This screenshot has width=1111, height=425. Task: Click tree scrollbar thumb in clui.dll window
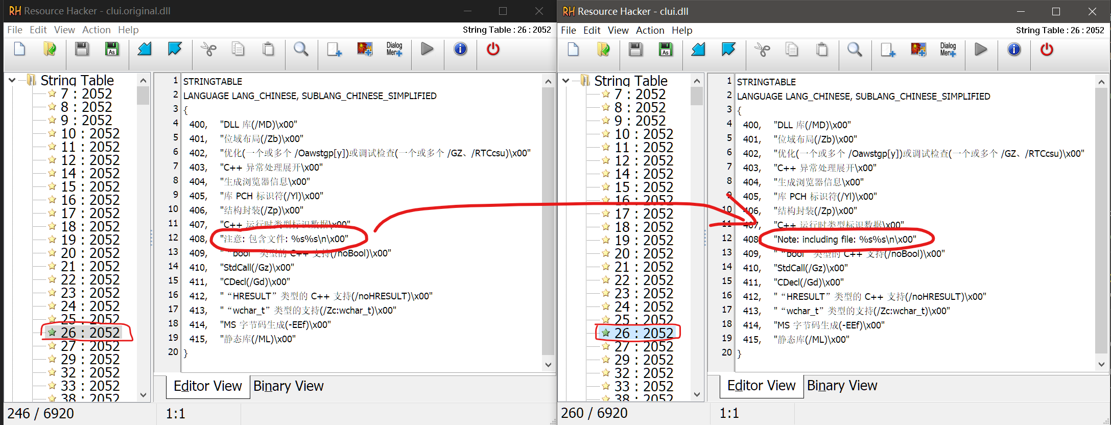(697, 96)
